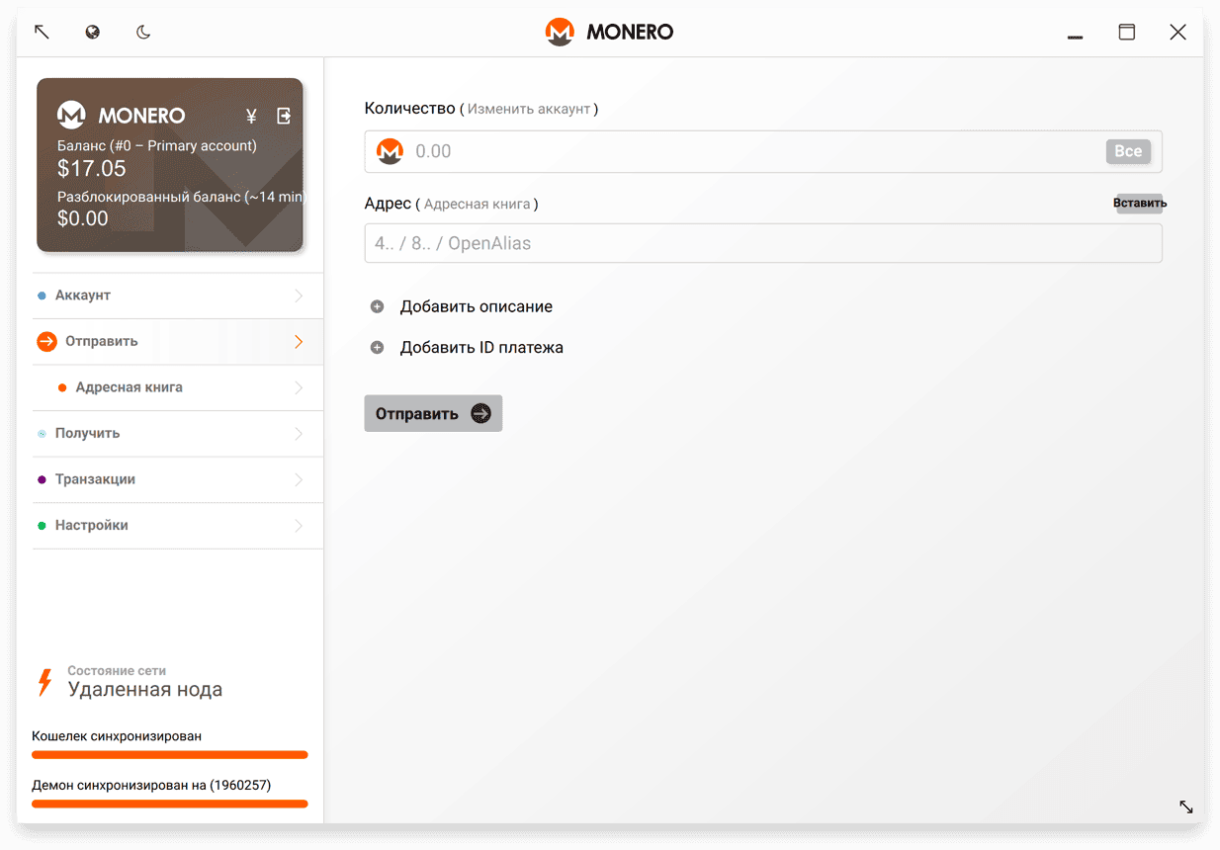The width and height of the screenshot is (1220, 850).
Task: Expand Добавить ID платежа option
Action: (x=481, y=348)
